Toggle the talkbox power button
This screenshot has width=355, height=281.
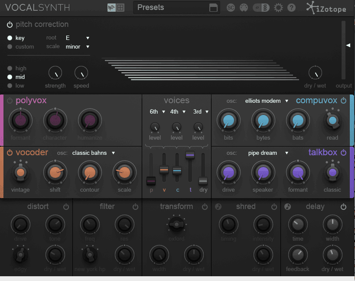pyautogui.click(x=343, y=153)
